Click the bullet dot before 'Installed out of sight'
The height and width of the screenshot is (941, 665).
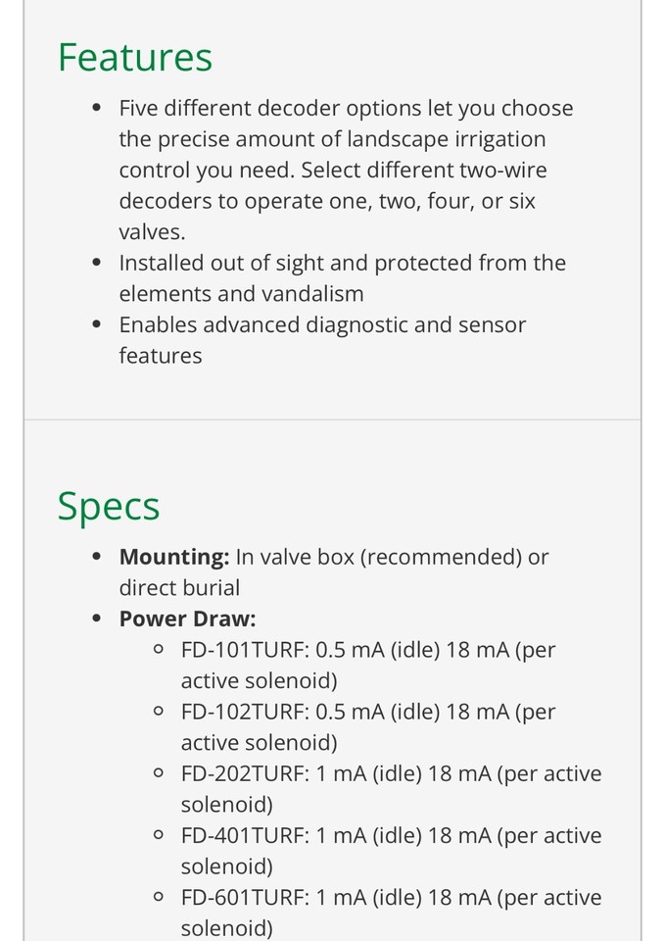coord(96,263)
